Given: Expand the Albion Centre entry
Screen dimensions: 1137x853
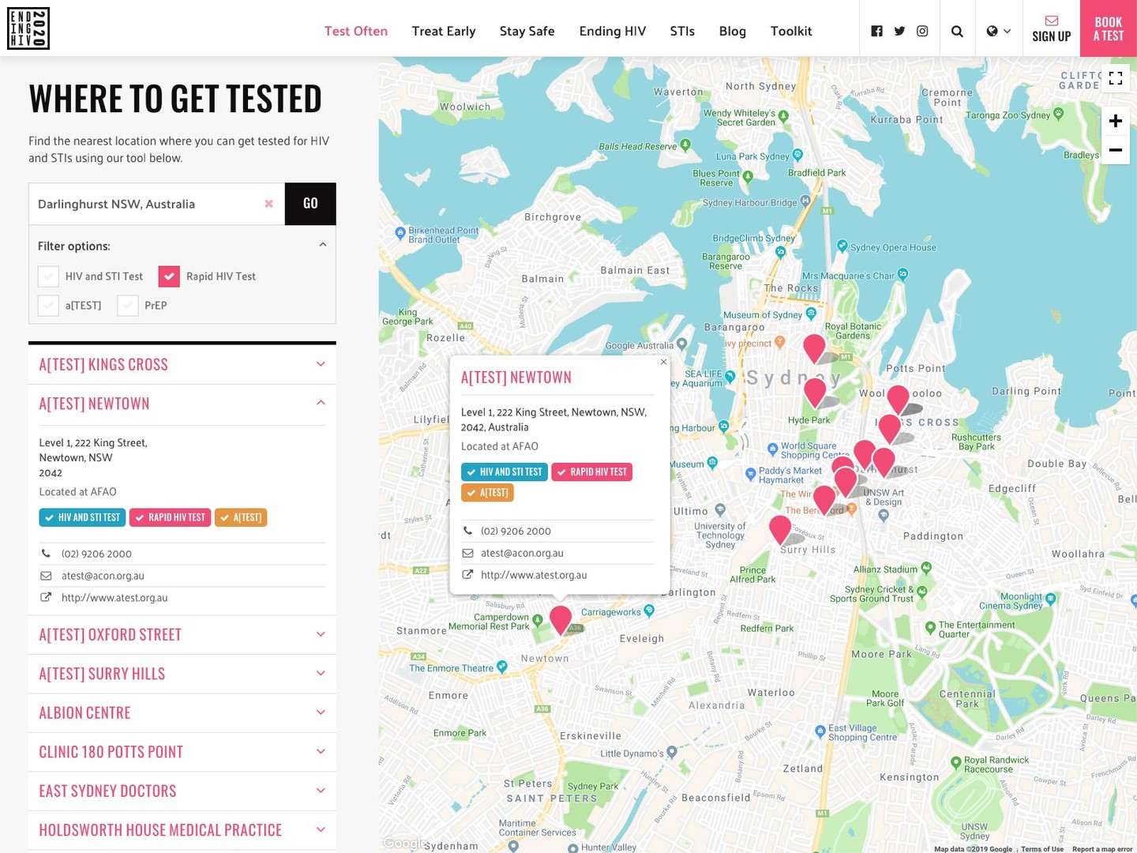Looking at the screenshot, I should tap(182, 712).
